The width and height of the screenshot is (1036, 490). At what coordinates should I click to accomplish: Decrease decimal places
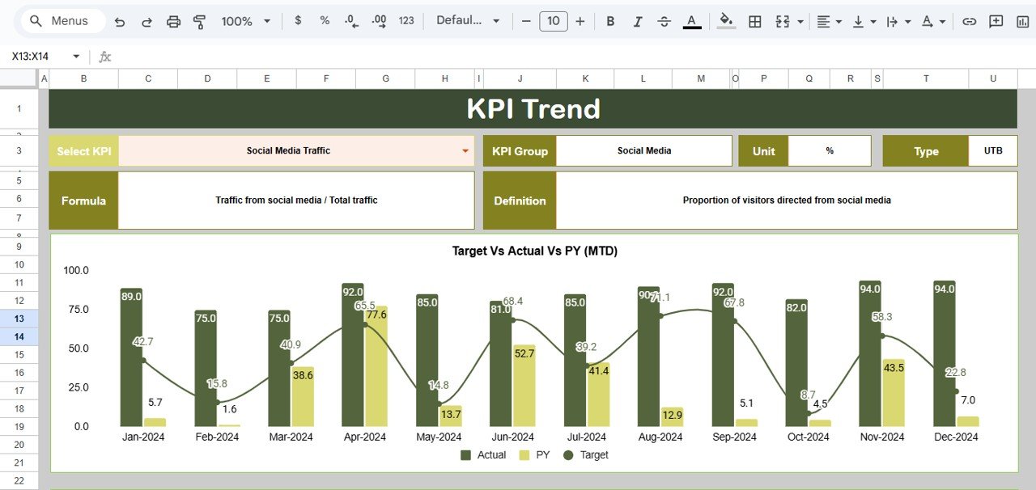tap(350, 21)
